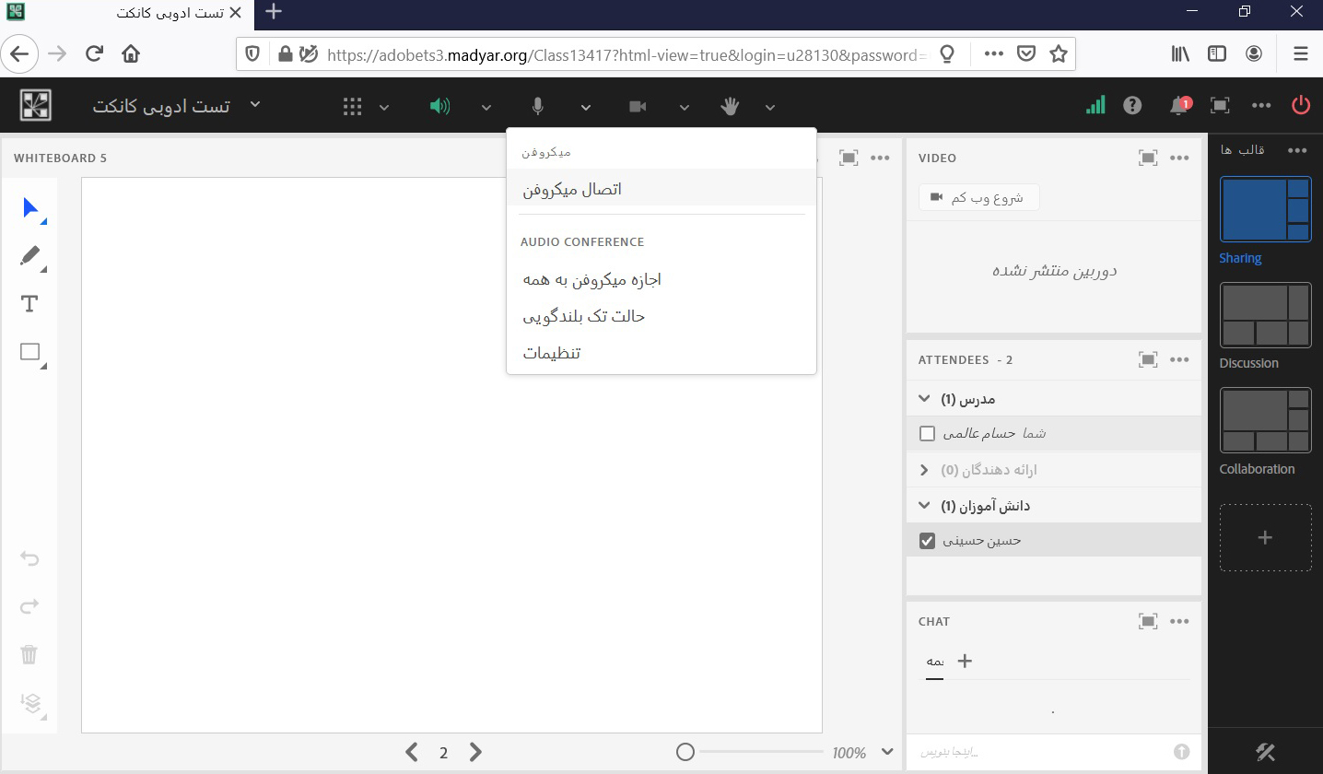The width and height of the screenshot is (1323, 774).
Task: Open Chat pod options ellipsis
Action: click(1179, 621)
